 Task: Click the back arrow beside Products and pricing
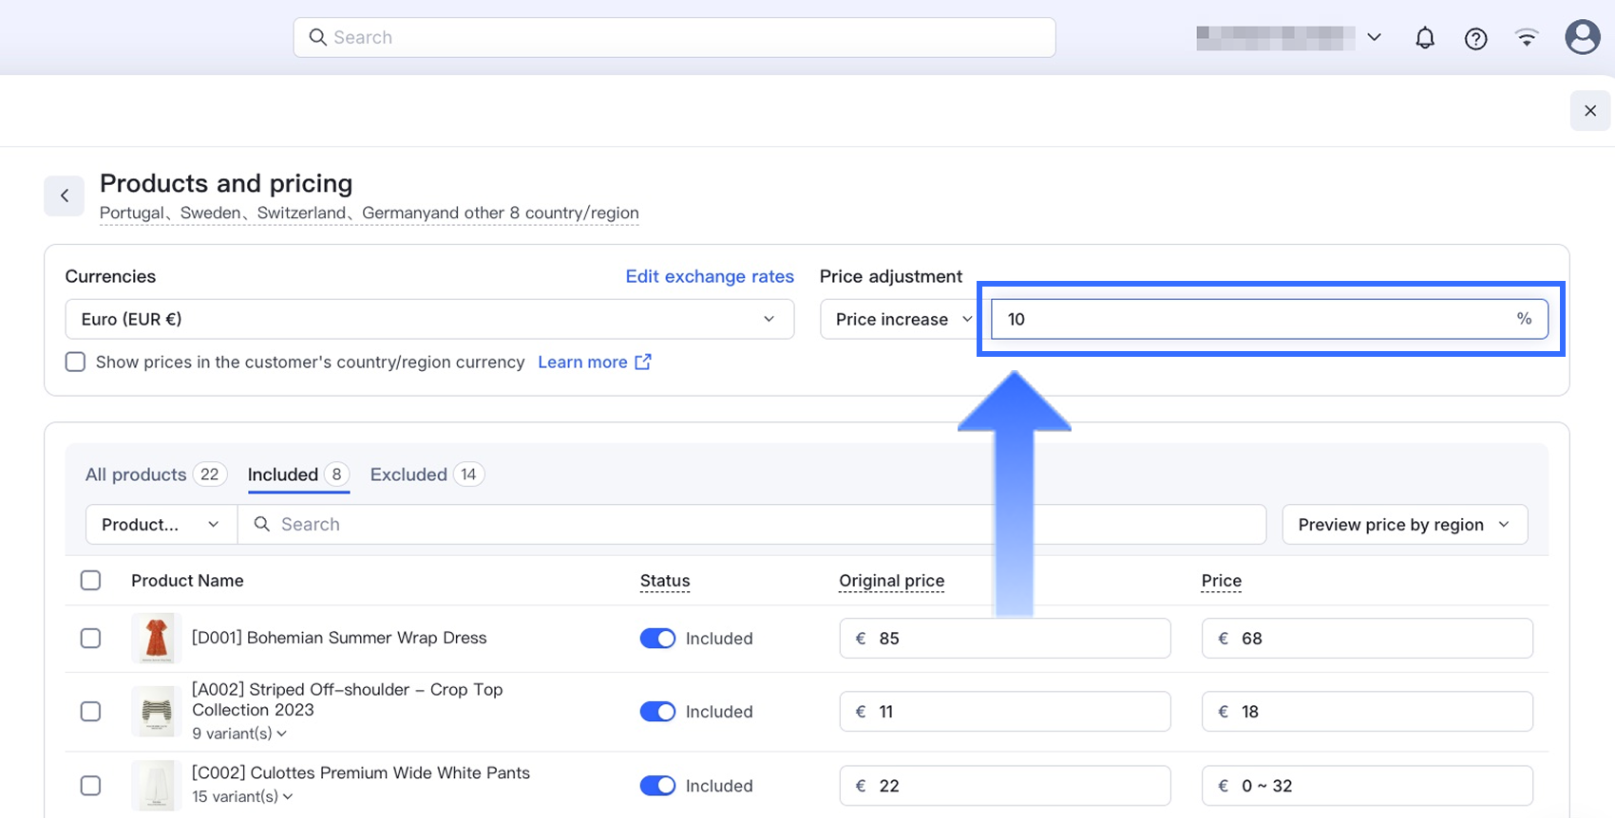click(x=65, y=195)
